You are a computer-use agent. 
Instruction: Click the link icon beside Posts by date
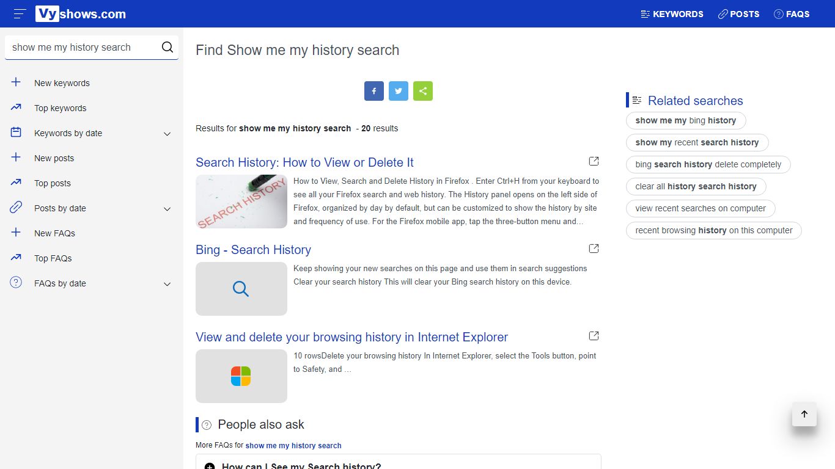click(16, 208)
